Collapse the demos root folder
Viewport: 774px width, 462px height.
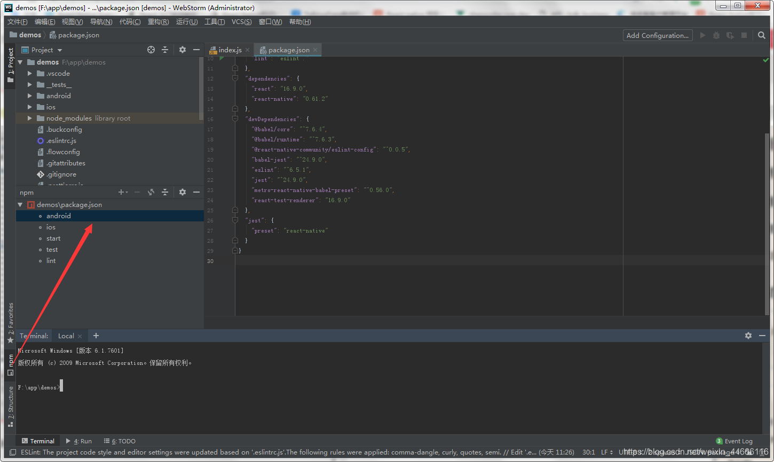tap(20, 62)
